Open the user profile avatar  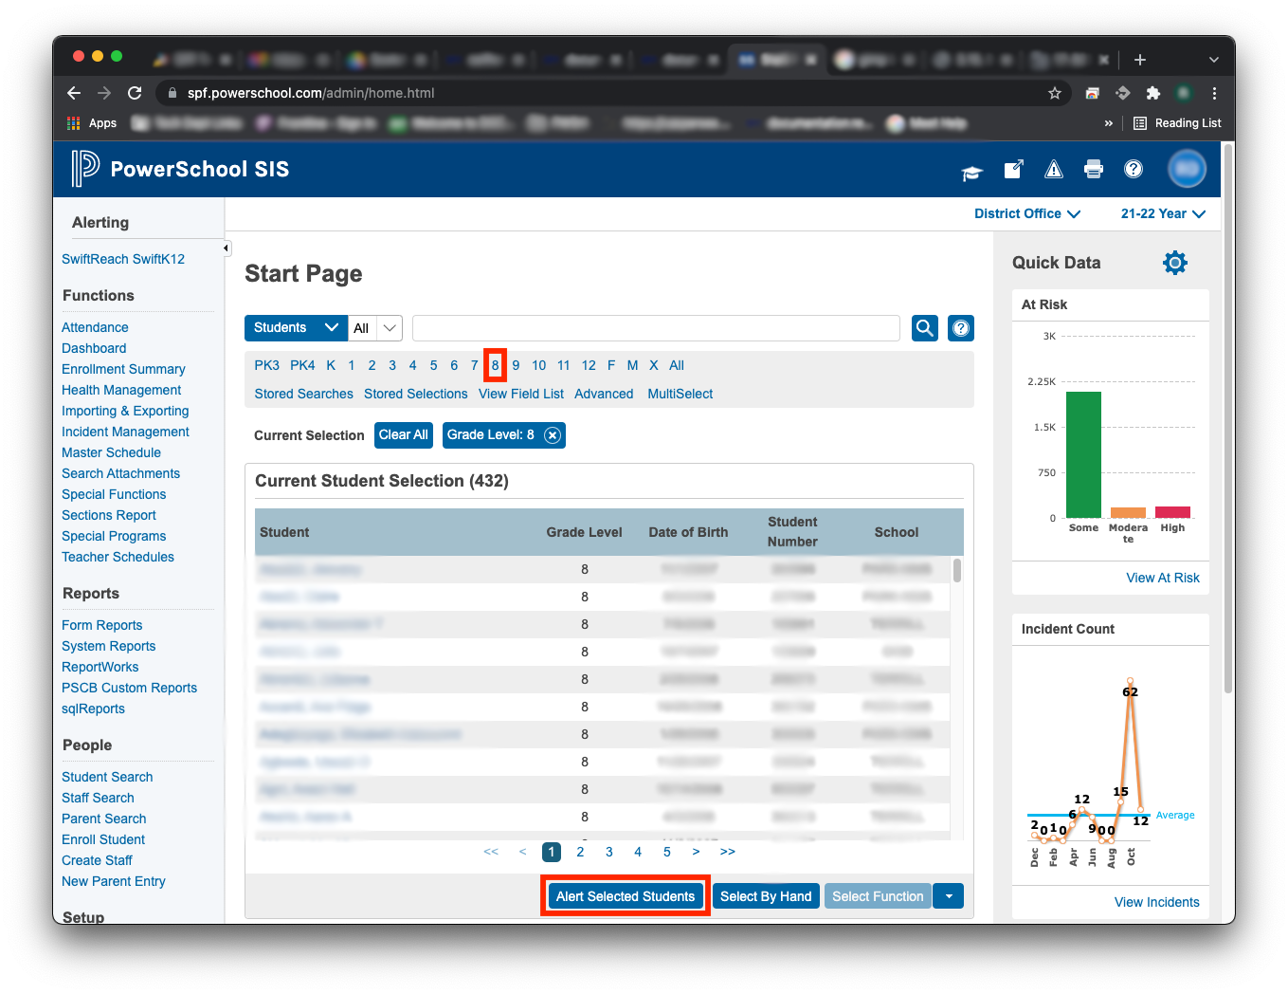pyautogui.click(x=1187, y=169)
